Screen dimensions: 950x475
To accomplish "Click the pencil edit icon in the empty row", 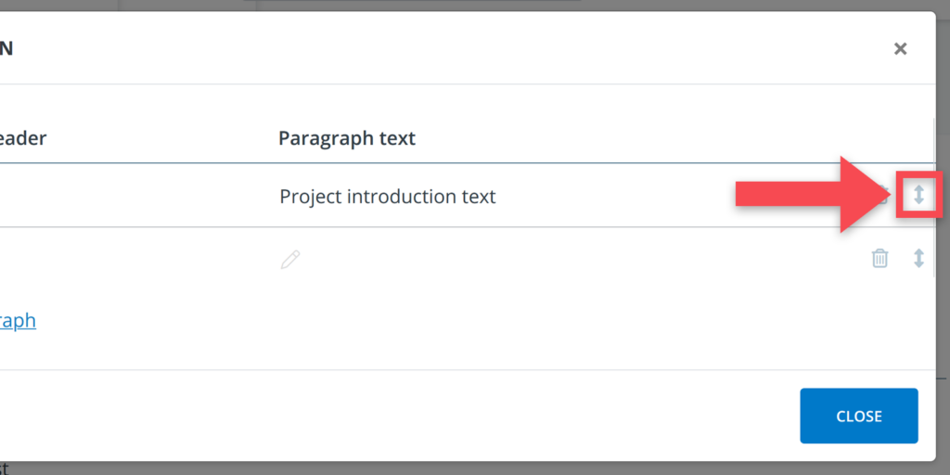I will coord(290,259).
